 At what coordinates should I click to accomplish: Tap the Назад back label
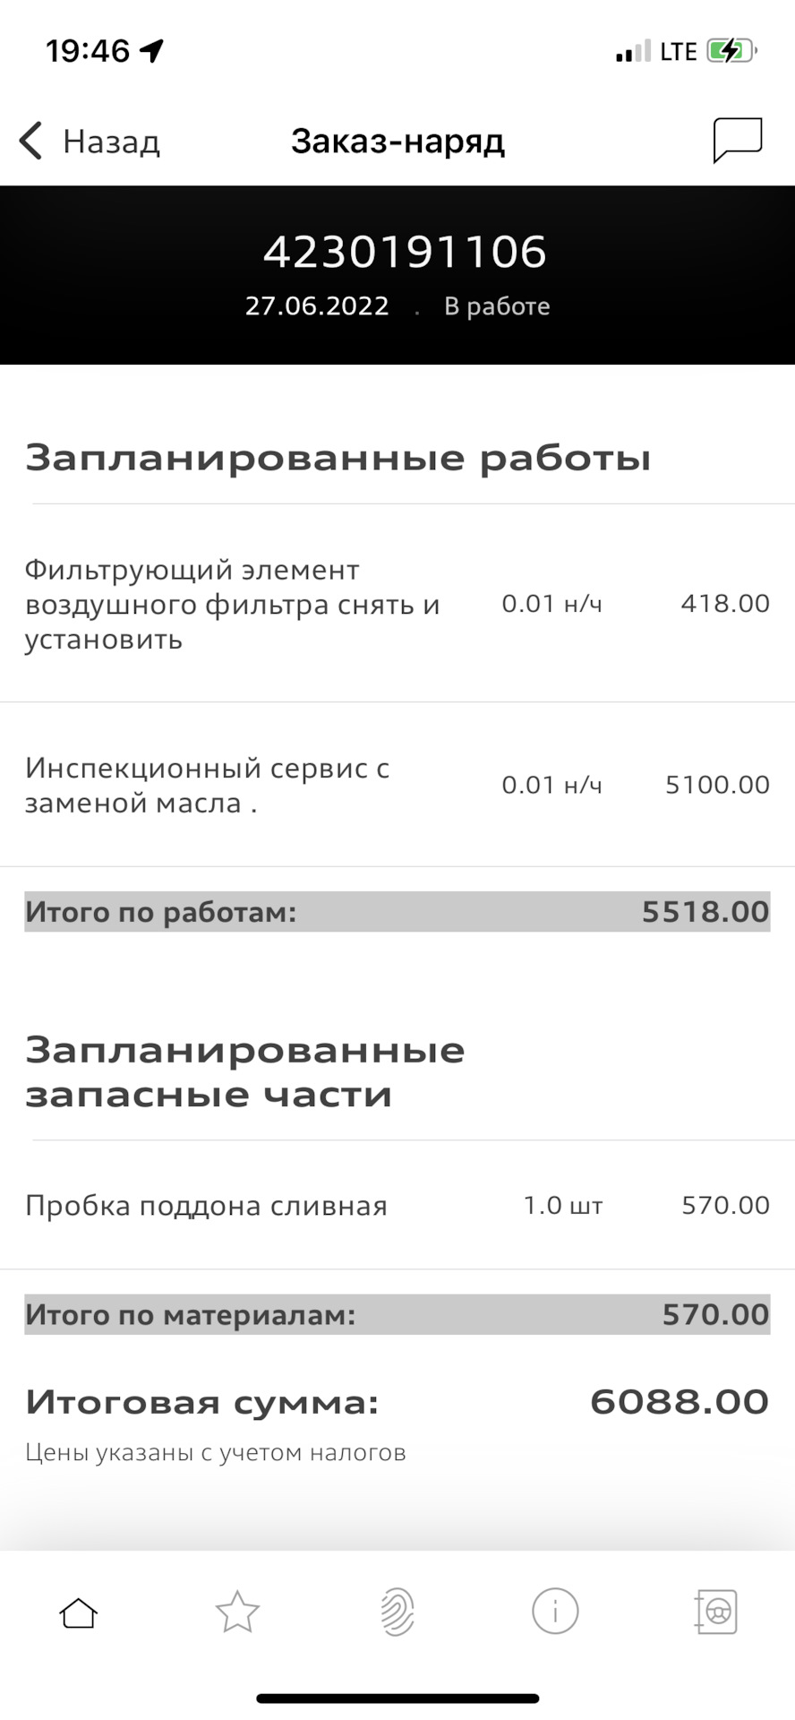click(x=111, y=142)
